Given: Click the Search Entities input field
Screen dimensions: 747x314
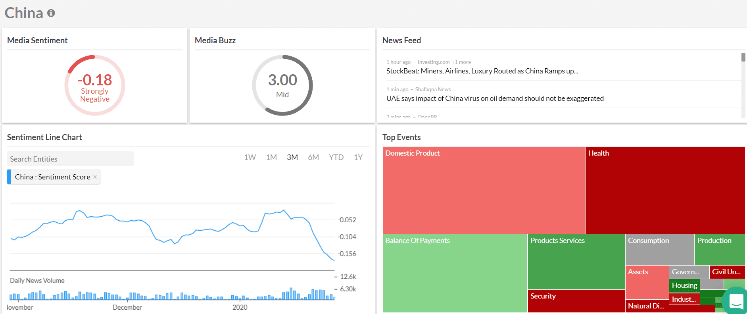Looking at the screenshot, I should (70, 159).
